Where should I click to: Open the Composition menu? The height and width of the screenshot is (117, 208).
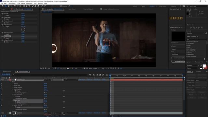pos(12,4)
